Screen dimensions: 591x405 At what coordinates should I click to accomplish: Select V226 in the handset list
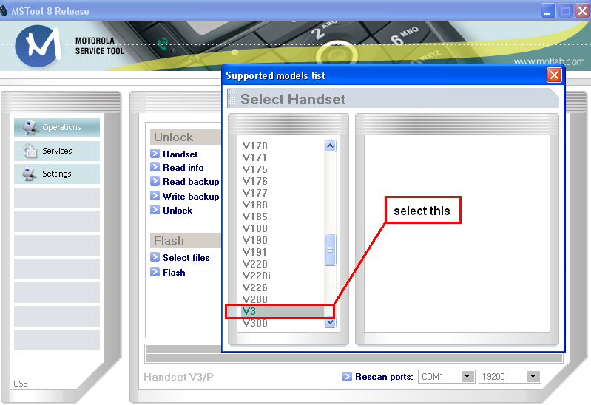[254, 287]
